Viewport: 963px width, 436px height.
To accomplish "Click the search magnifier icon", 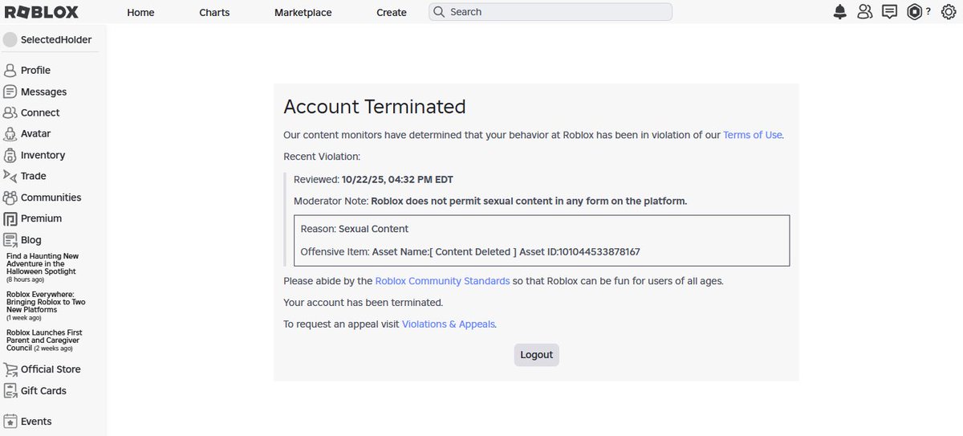I will tap(439, 12).
